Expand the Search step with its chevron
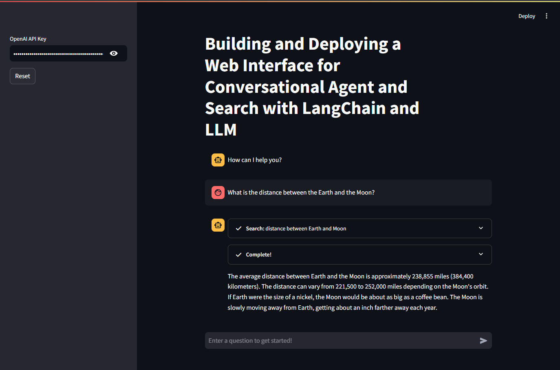The height and width of the screenshot is (370, 560). point(481,228)
